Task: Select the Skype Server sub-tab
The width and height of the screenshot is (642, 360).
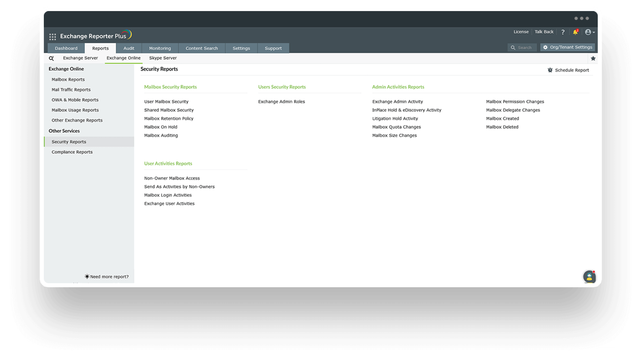Action: [x=163, y=58]
